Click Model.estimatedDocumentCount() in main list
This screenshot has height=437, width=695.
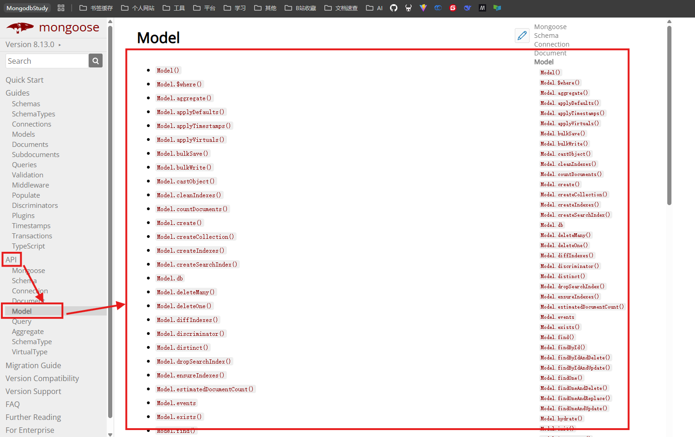point(205,389)
